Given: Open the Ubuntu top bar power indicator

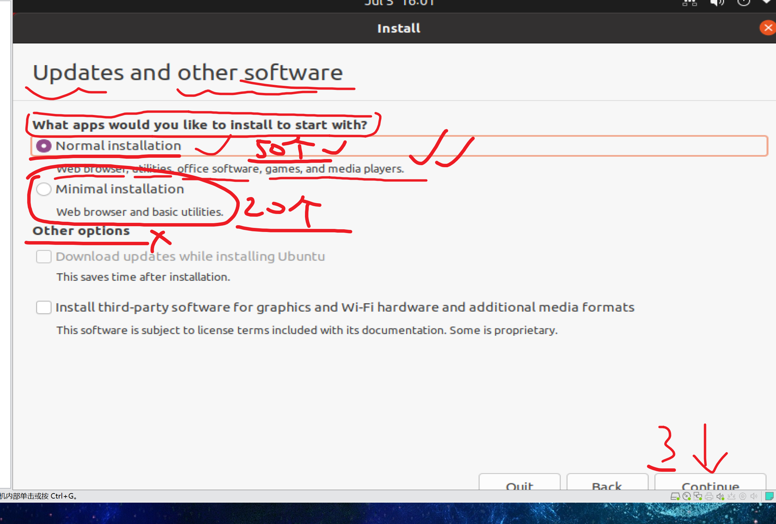Looking at the screenshot, I should click(x=743, y=3).
